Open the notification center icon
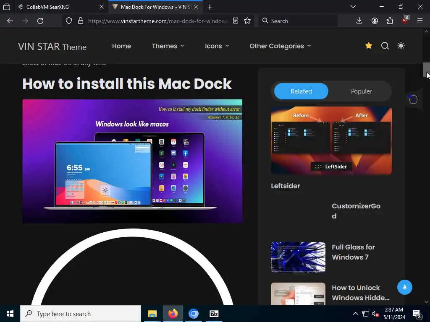430x322 pixels. click(x=417, y=314)
